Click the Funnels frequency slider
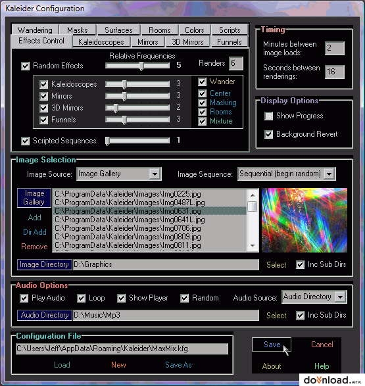 coord(137,120)
